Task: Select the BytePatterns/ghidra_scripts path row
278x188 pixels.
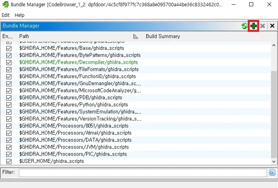Action: pos(80,55)
